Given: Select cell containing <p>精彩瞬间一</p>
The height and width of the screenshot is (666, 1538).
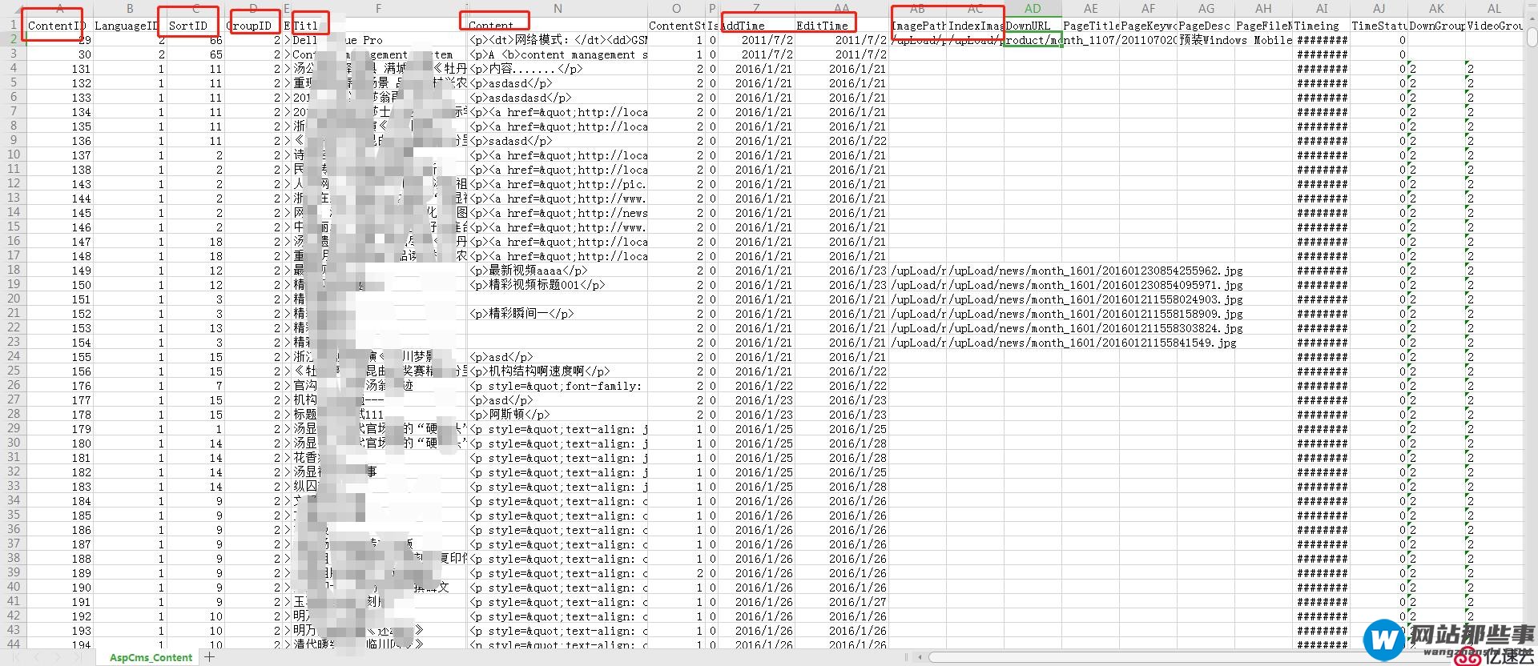Looking at the screenshot, I should point(558,313).
